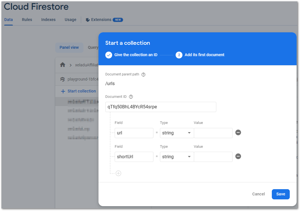Viewport: 300px width, 211px height.
Task: Click the Document ID input field
Action: [161, 107]
